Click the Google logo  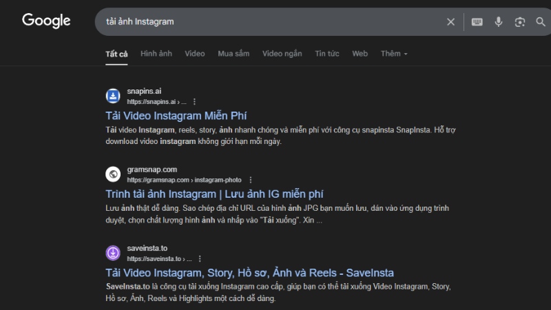(x=46, y=21)
